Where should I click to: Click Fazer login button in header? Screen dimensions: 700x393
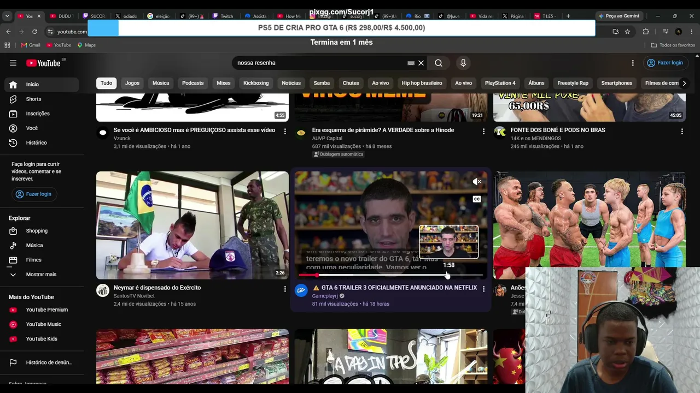pos(665,63)
